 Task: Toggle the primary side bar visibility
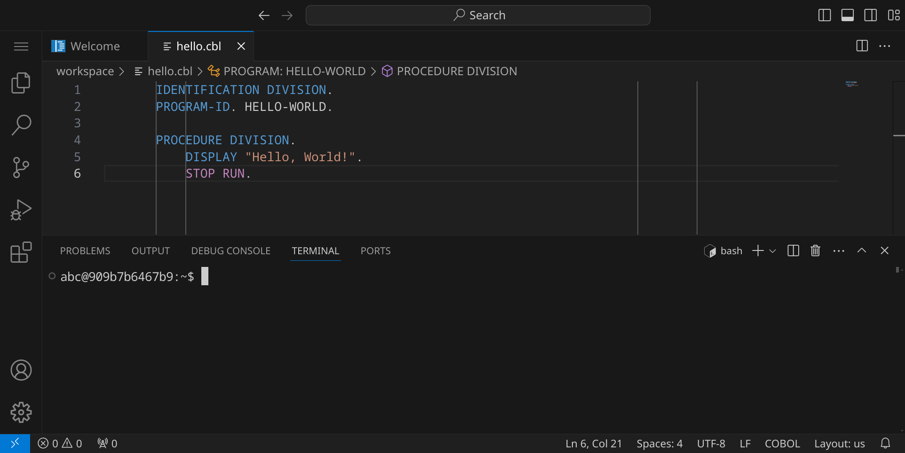[825, 16]
